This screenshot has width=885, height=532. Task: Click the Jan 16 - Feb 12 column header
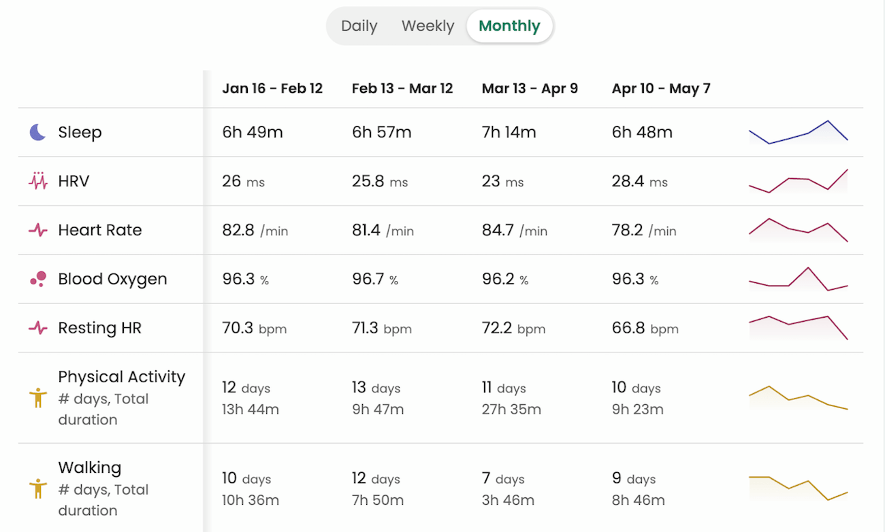click(x=272, y=88)
